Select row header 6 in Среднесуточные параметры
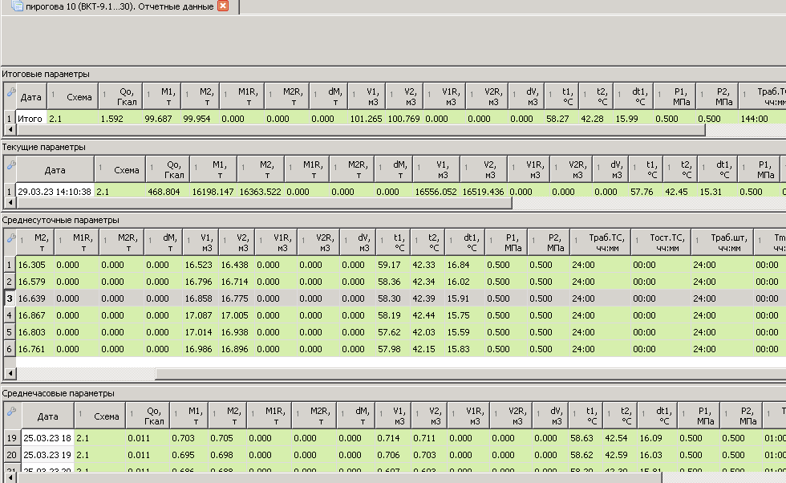The width and height of the screenshot is (786, 483). point(10,349)
